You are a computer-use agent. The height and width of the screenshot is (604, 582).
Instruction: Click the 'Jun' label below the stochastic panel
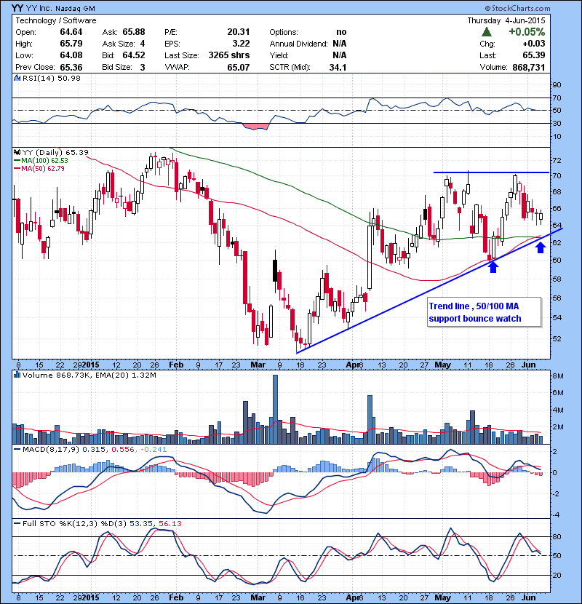tap(528, 597)
